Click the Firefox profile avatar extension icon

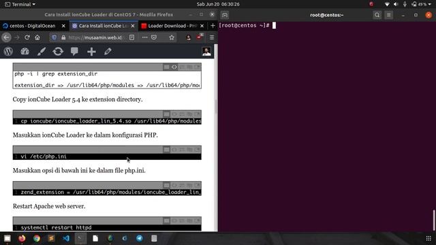pos(188,37)
